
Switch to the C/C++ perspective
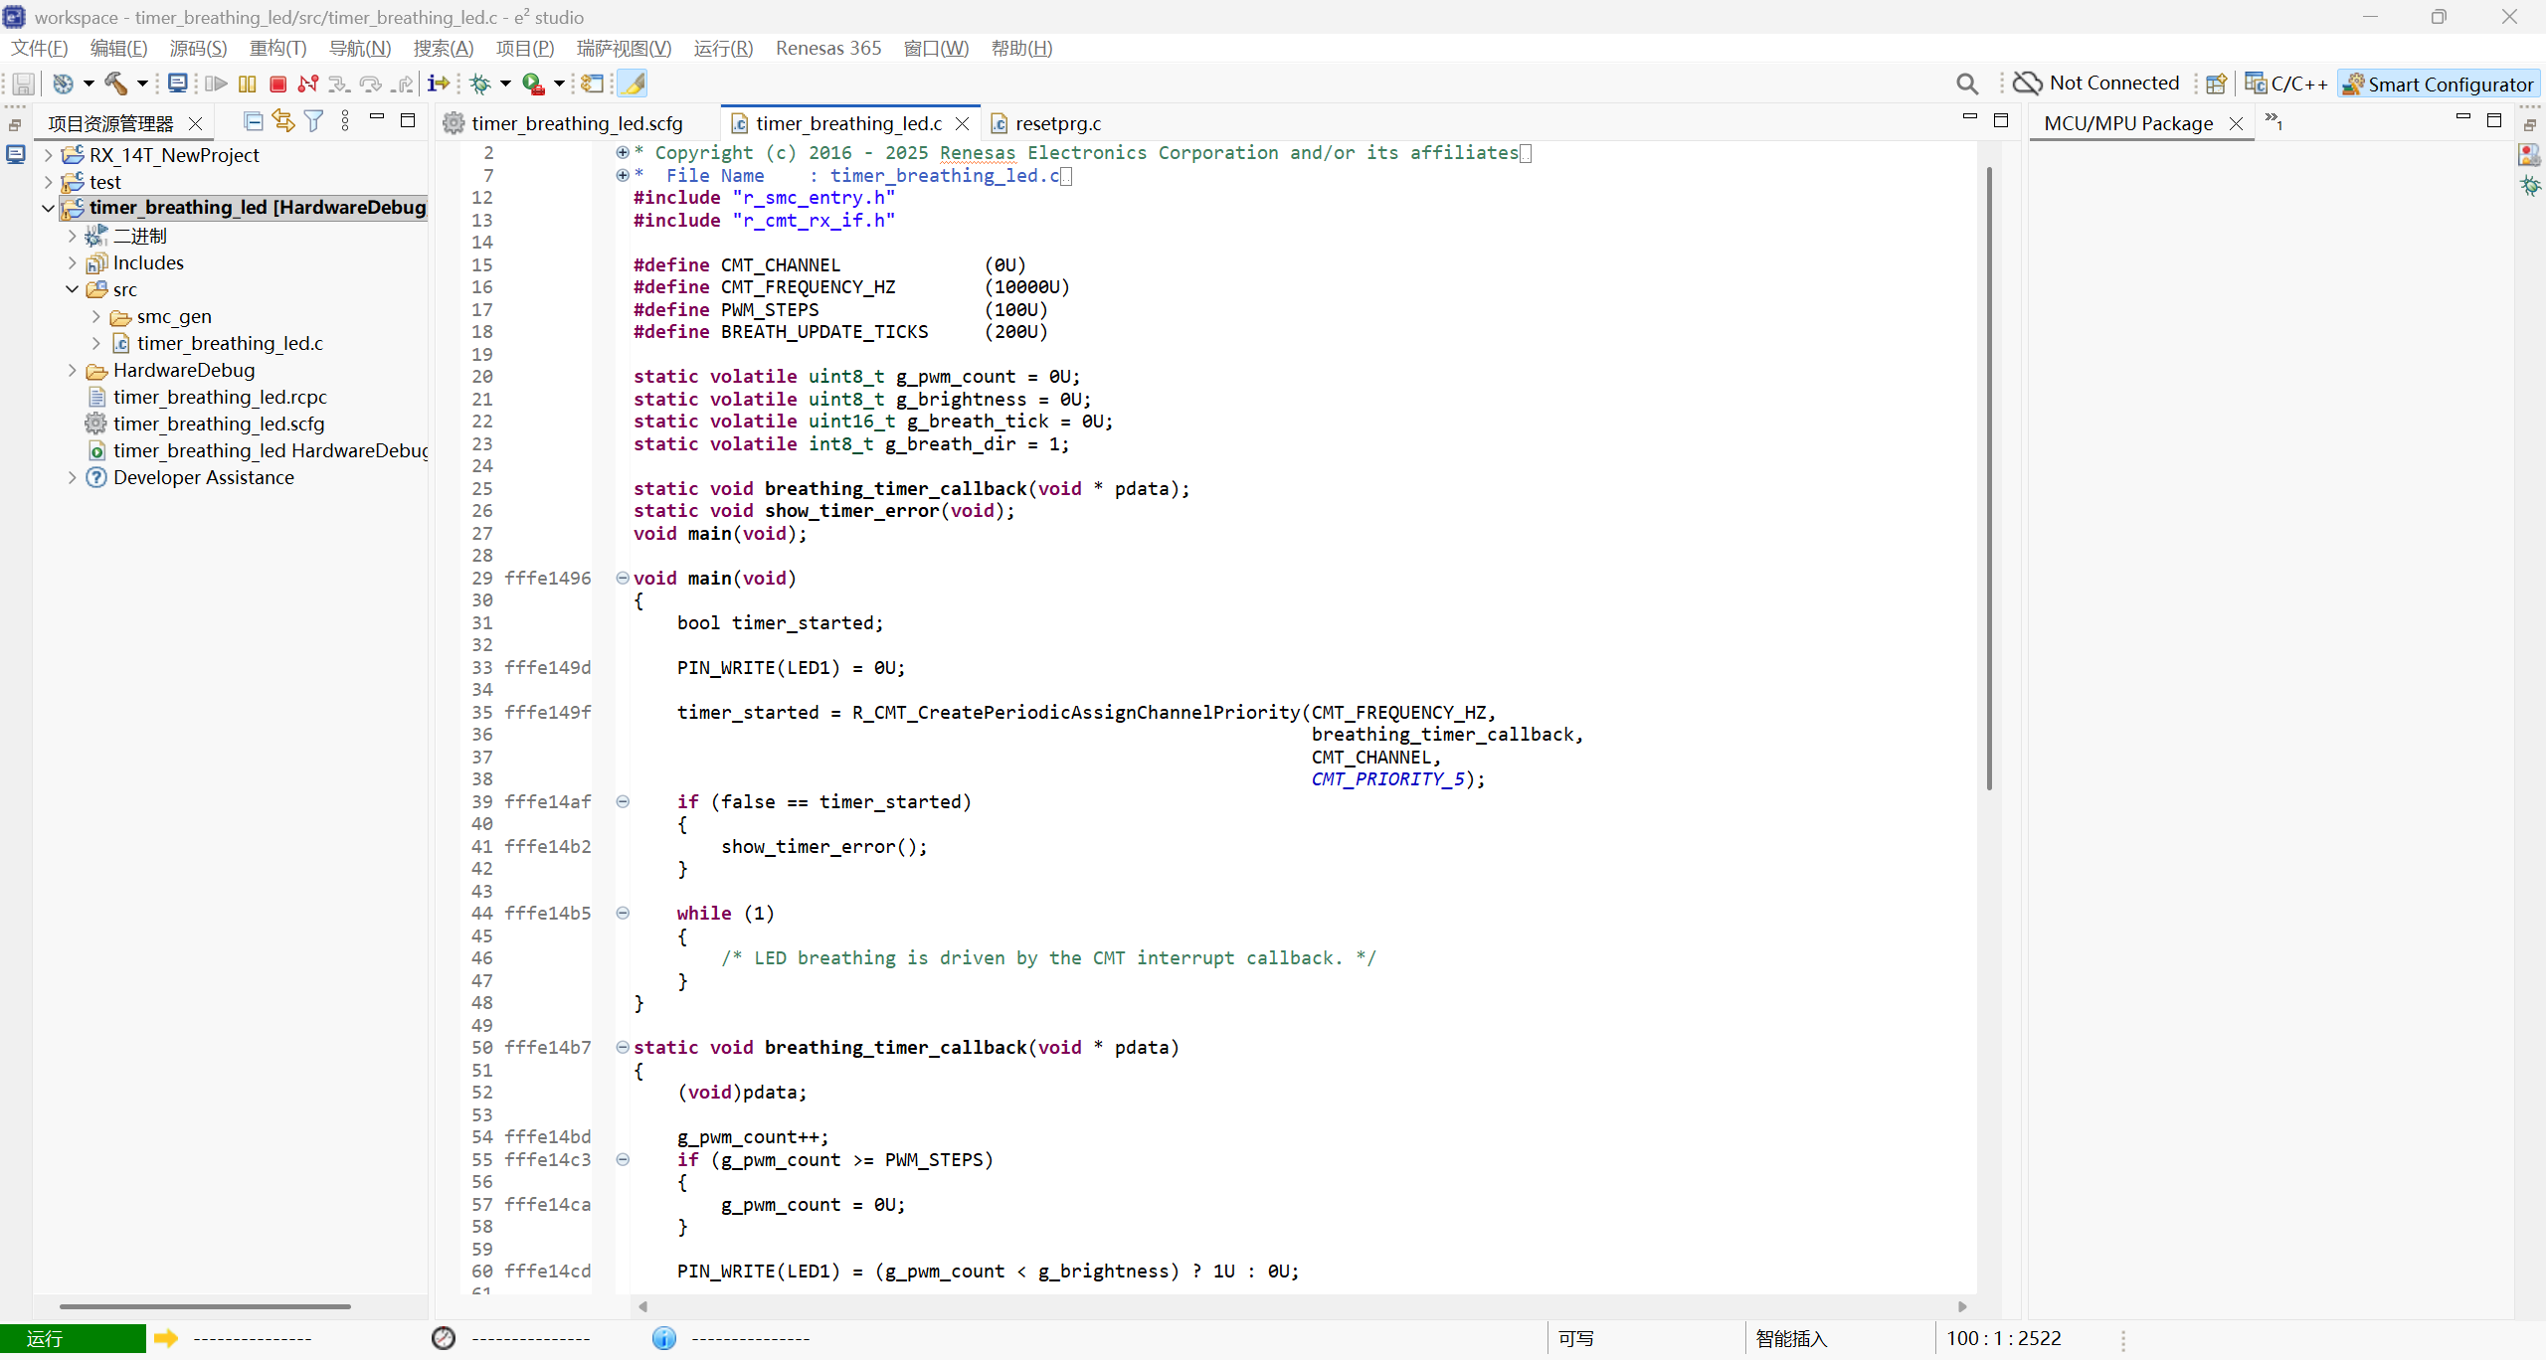point(2285,84)
